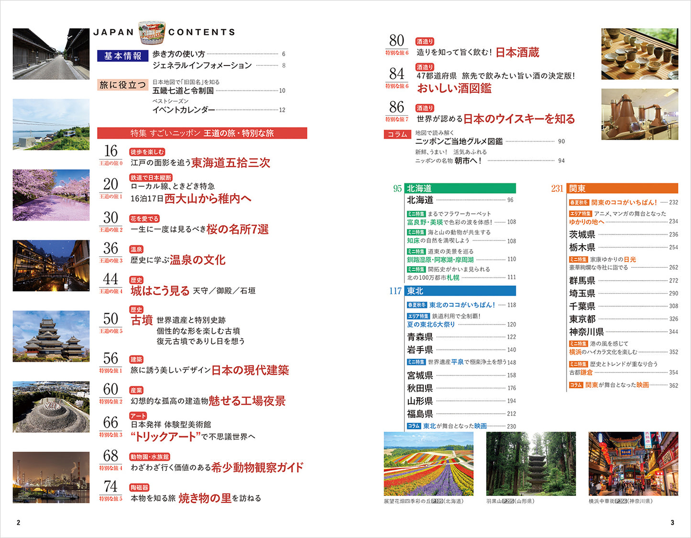Click the 鉄道で日本縦断 tag

pyautogui.click(x=151, y=177)
